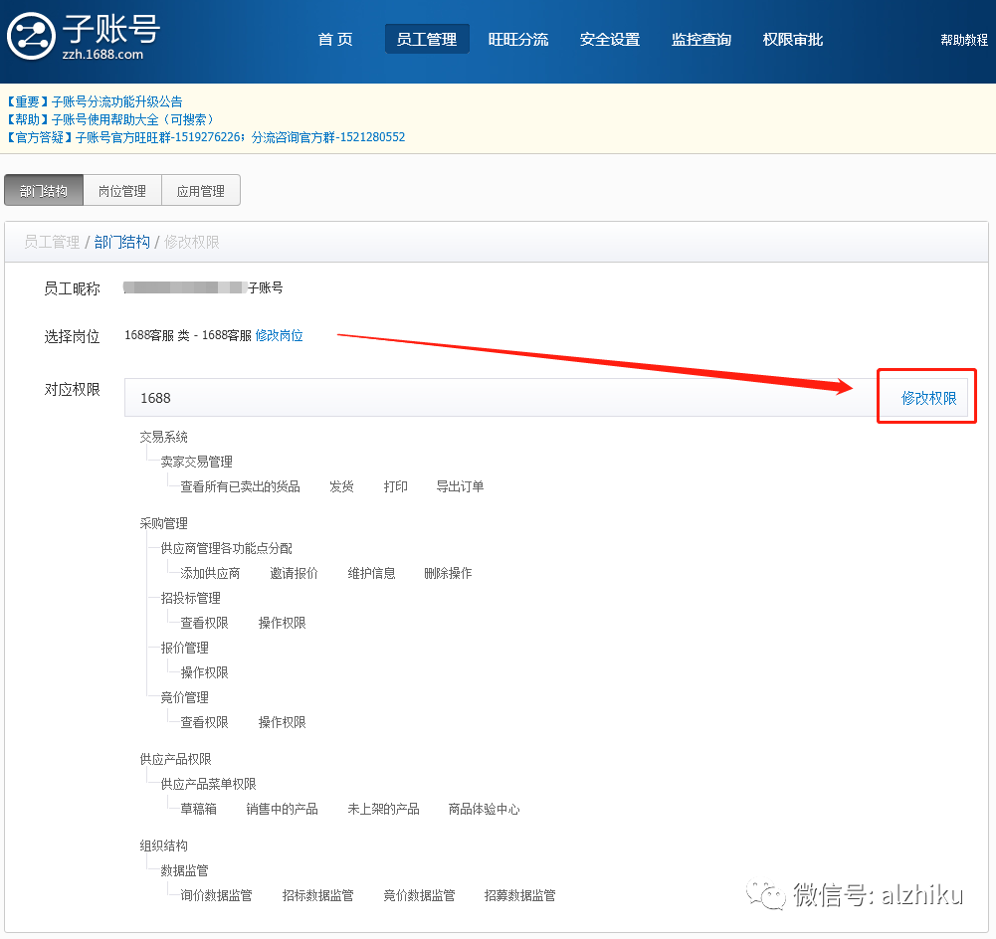Click 操作权限 under 招投标管理
This screenshot has height=939, width=996.
point(282,623)
